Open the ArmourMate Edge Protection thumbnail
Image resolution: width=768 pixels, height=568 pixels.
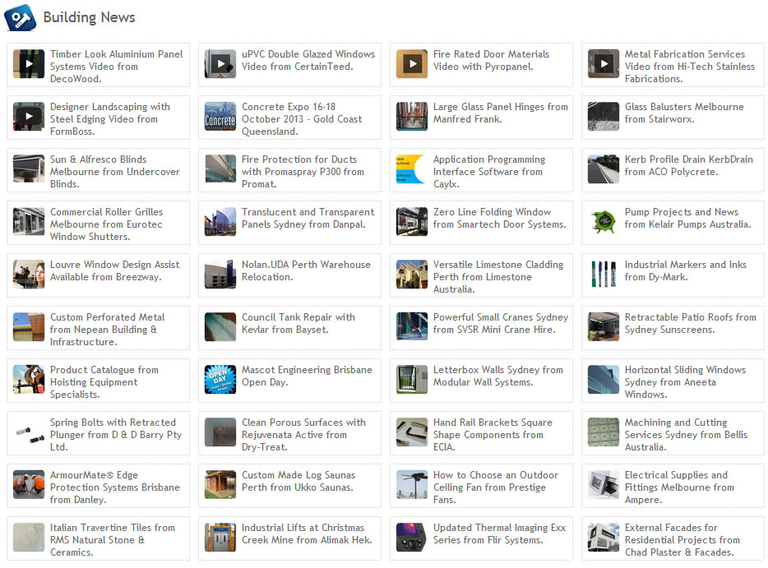pos(29,485)
